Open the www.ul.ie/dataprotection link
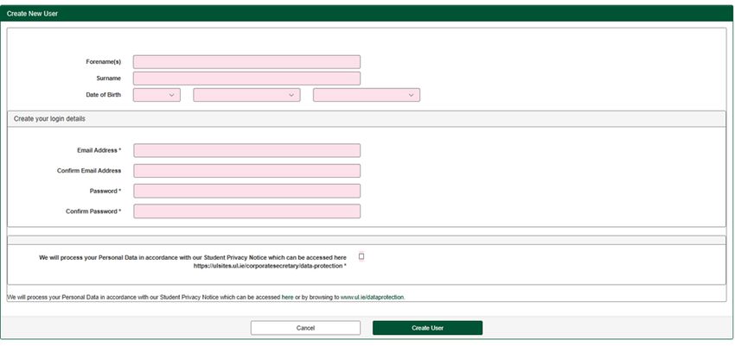This screenshot has height=346, width=735. (372, 297)
